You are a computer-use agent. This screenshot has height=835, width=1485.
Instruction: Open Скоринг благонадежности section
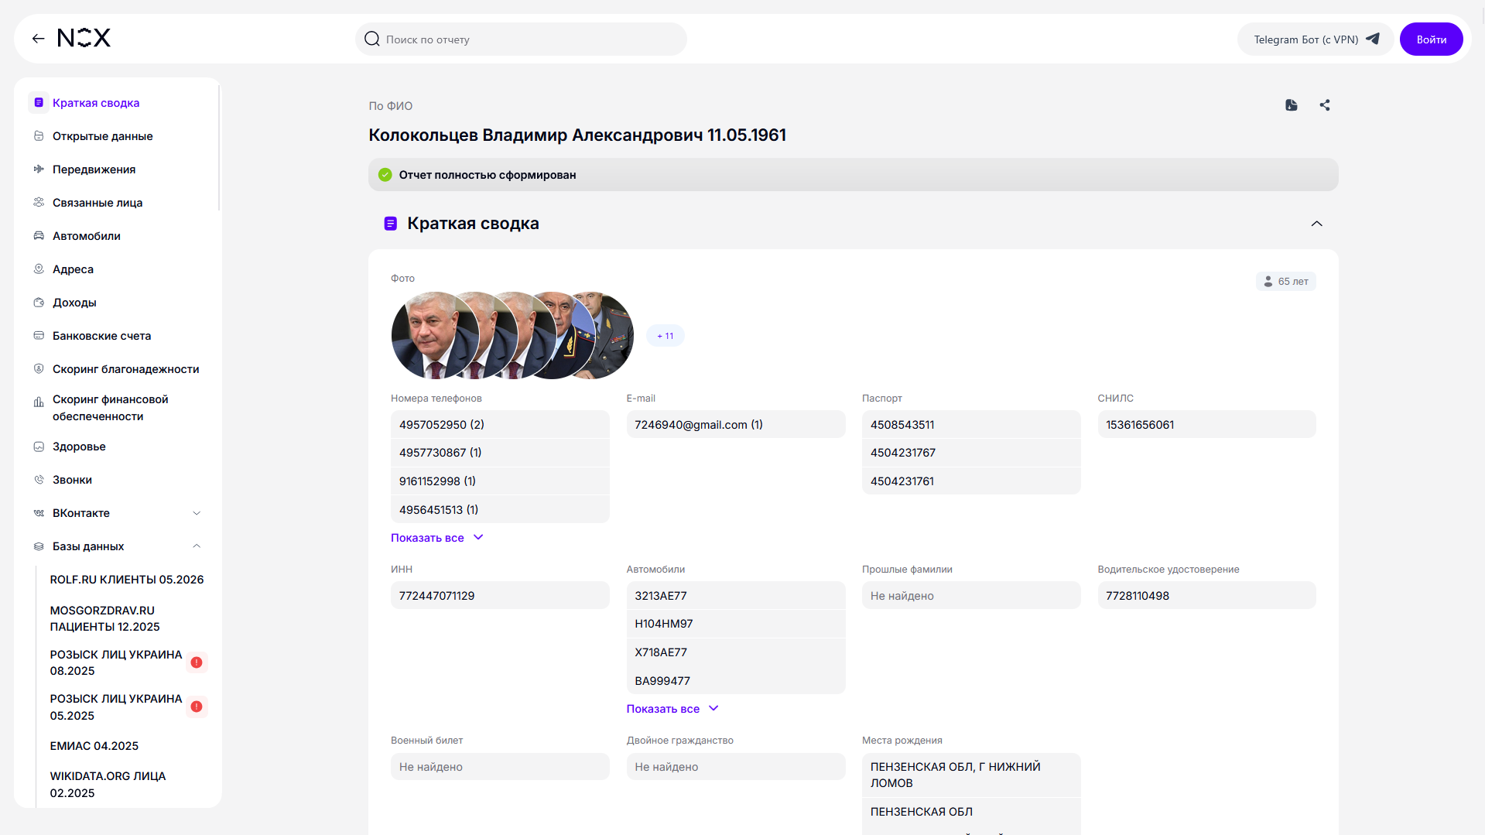(x=126, y=369)
